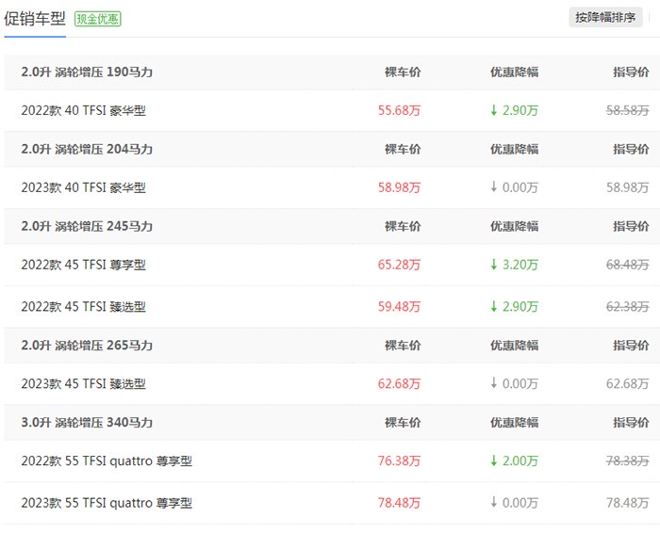Sort models with 按降幅排序 button
This screenshot has width=660, height=533.
pyautogui.click(x=605, y=17)
